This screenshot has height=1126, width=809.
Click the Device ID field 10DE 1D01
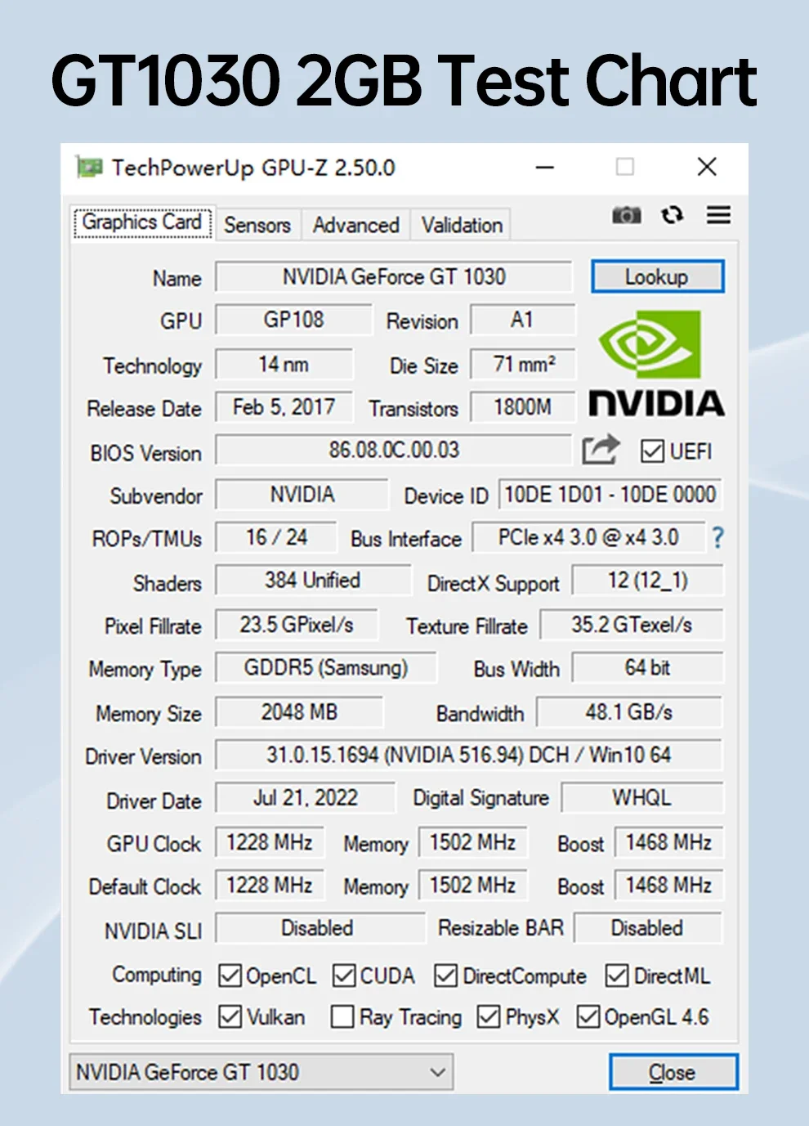[610, 495]
